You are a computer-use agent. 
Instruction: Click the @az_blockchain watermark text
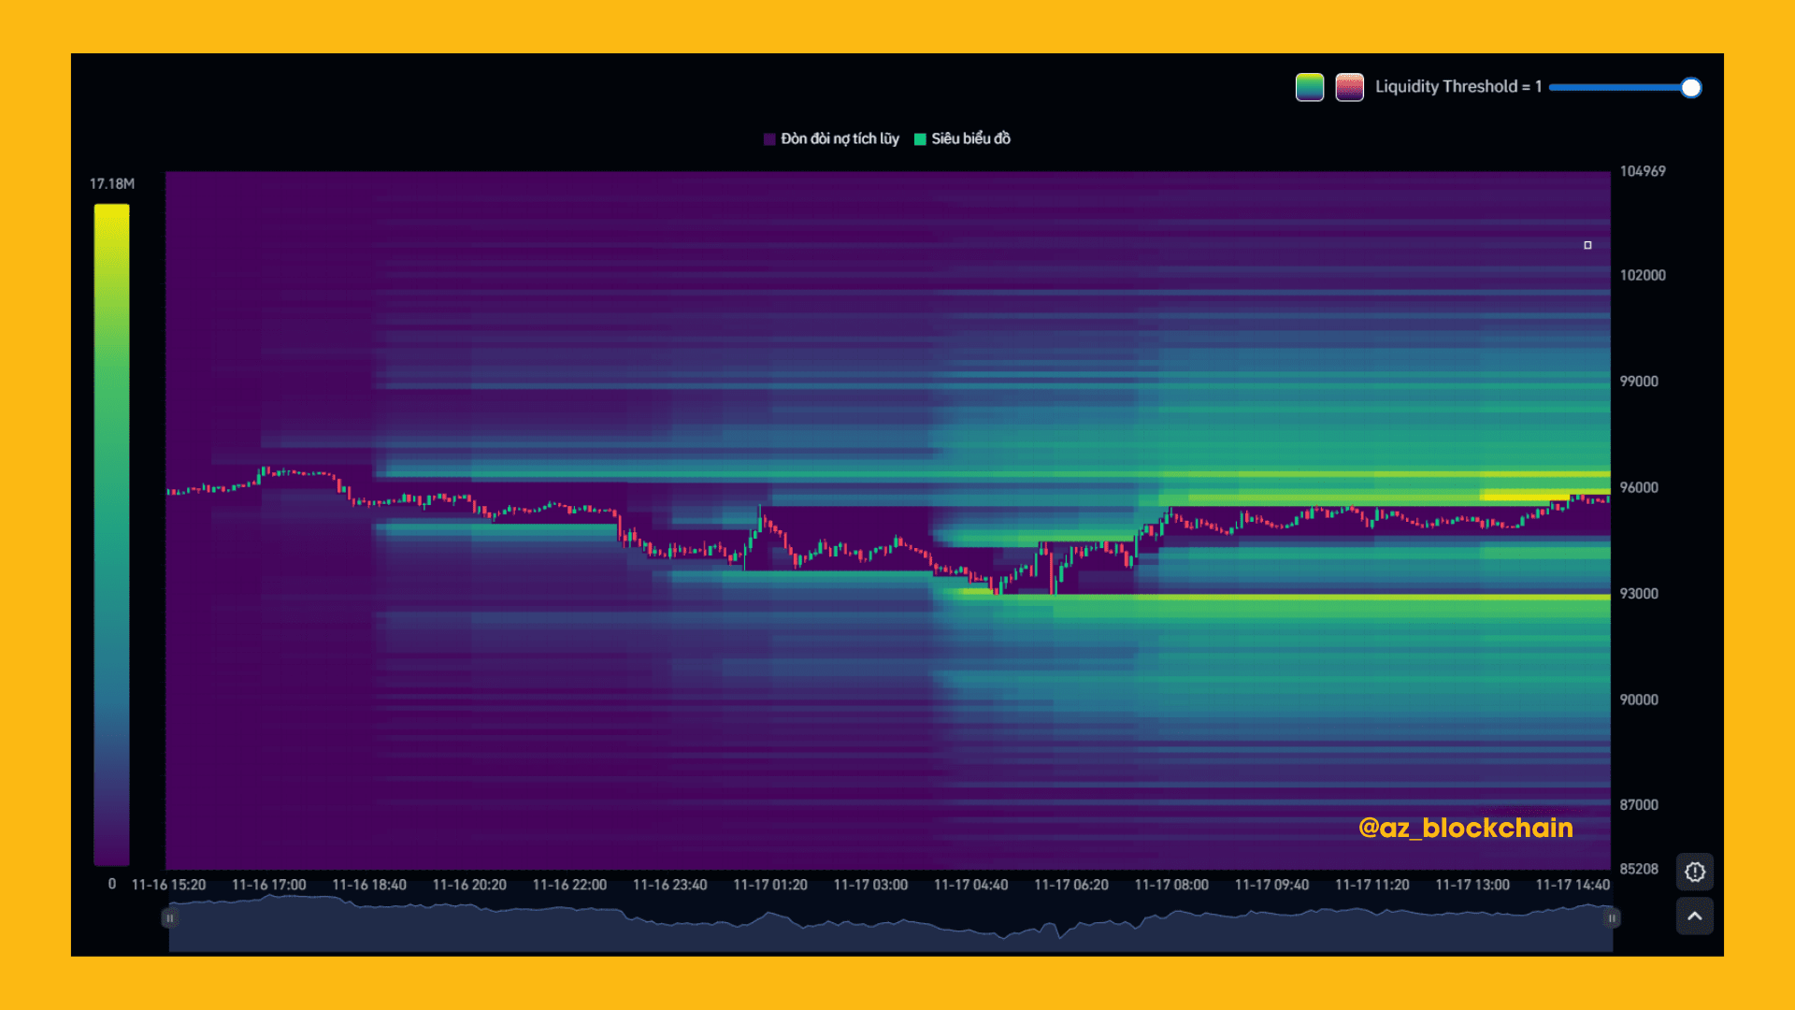(1465, 828)
